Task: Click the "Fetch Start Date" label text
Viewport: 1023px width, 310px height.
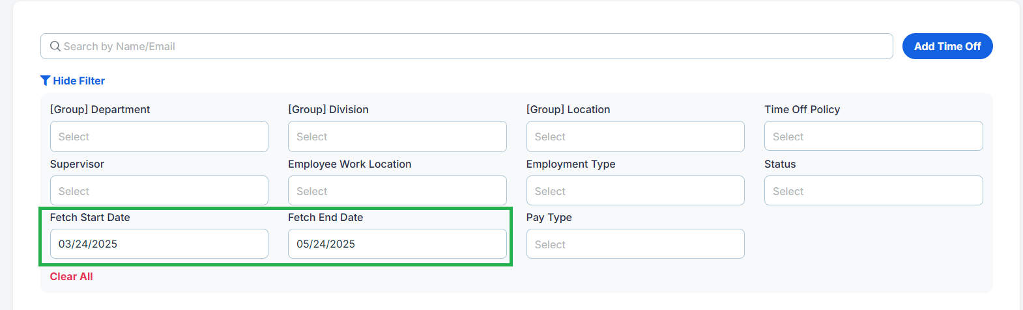Action: click(90, 217)
